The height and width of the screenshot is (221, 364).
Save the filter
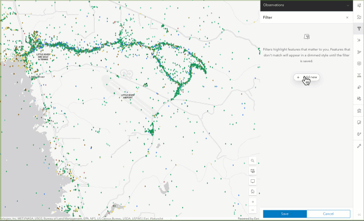point(285,214)
